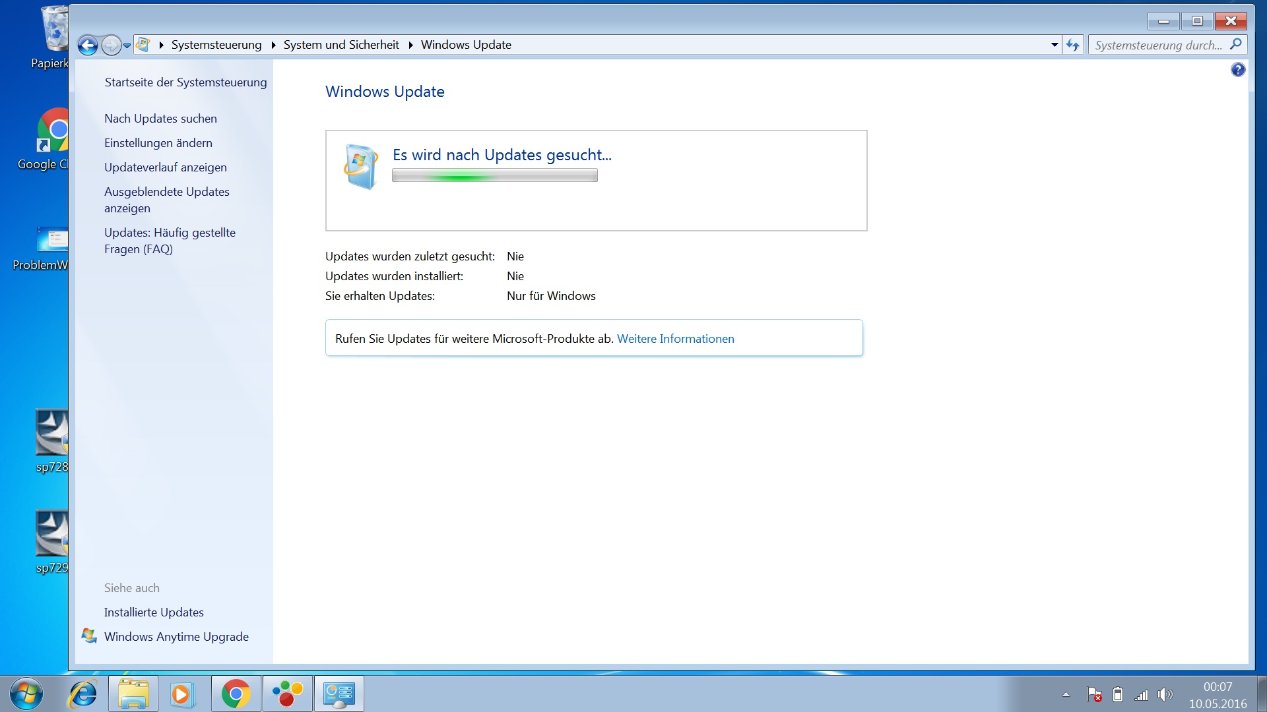Click the Forward navigation arrow button

pos(111,45)
